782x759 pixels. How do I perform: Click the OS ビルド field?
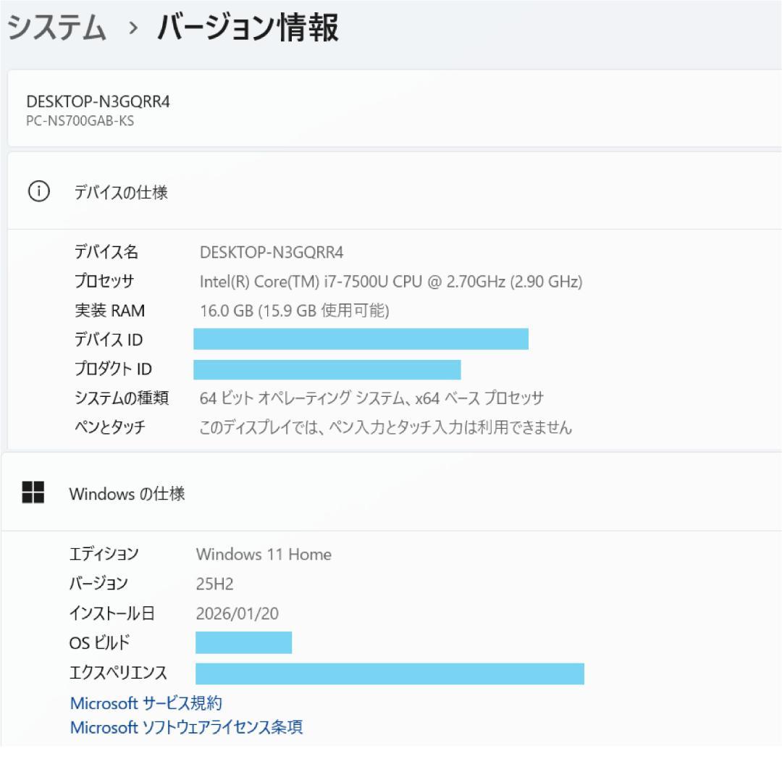click(x=244, y=642)
